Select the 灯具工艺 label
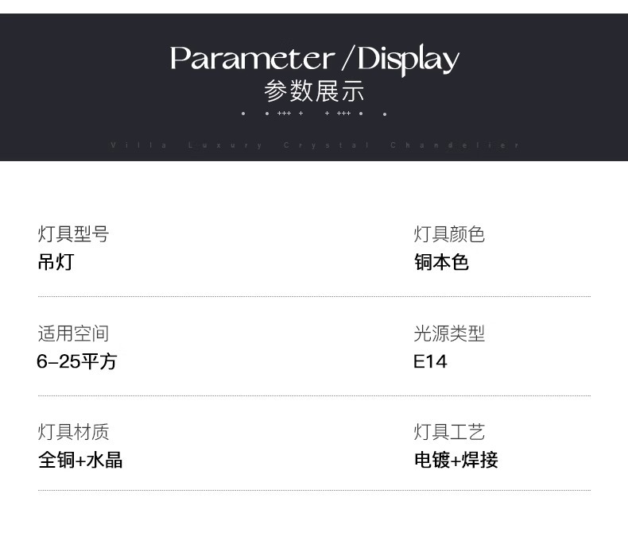This screenshot has height=536, width=628. [449, 432]
